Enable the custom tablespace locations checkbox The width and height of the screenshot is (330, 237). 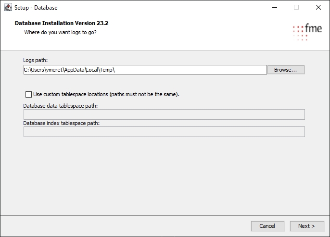click(x=29, y=94)
